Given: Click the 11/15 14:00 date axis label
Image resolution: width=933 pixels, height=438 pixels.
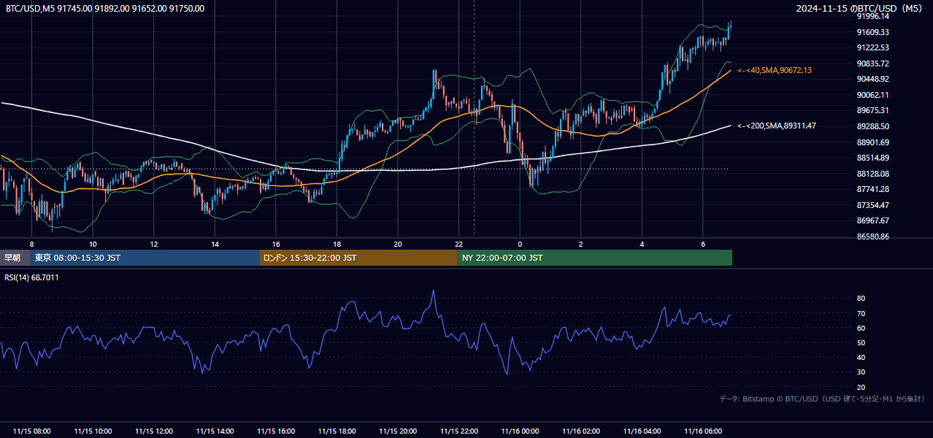Looking at the screenshot, I should pos(215,431).
